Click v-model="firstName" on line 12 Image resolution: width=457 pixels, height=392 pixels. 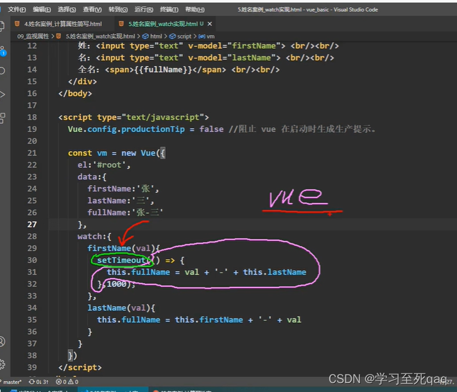[234, 46]
